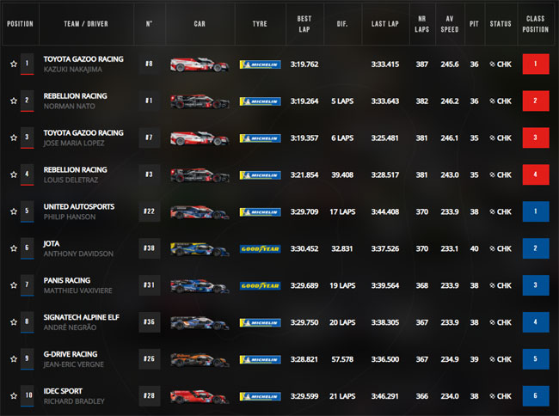Sort by LAST LAP column header
559x416 pixels.
click(x=385, y=24)
